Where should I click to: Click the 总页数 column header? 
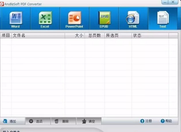pyautogui.click(x=95, y=35)
